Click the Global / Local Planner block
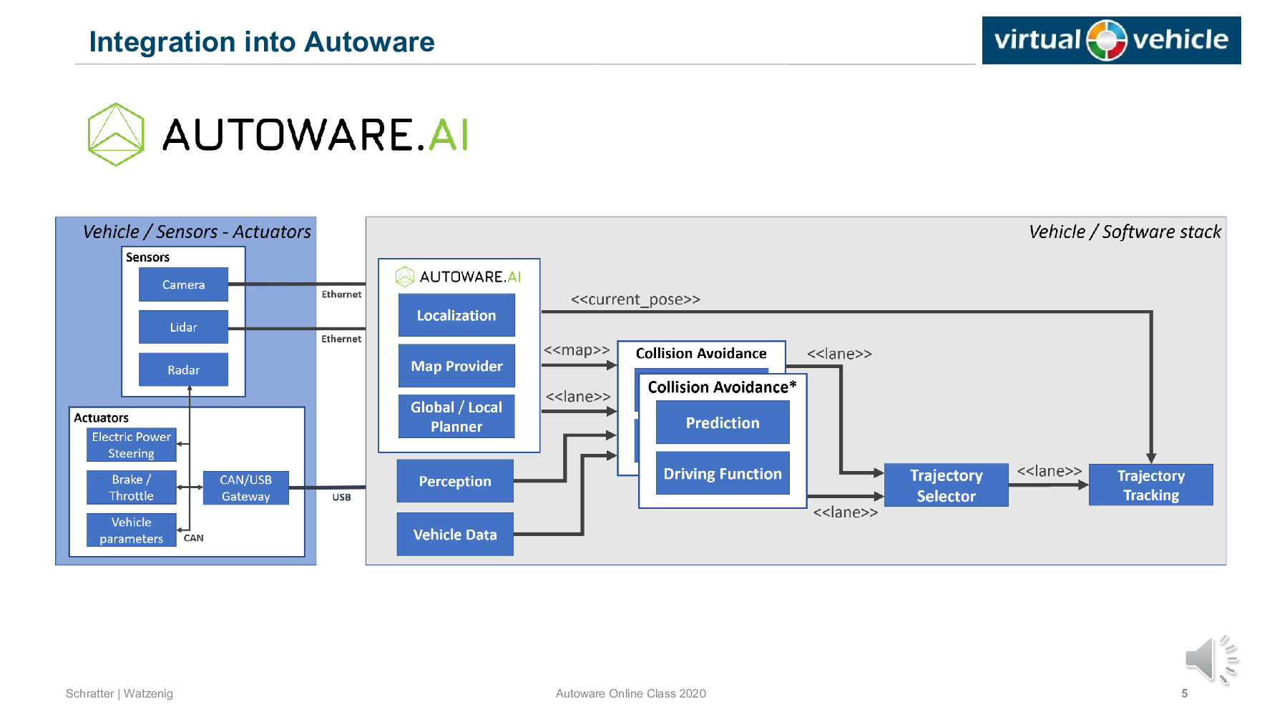The height and width of the screenshot is (709, 1262). [x=456, y=417]
